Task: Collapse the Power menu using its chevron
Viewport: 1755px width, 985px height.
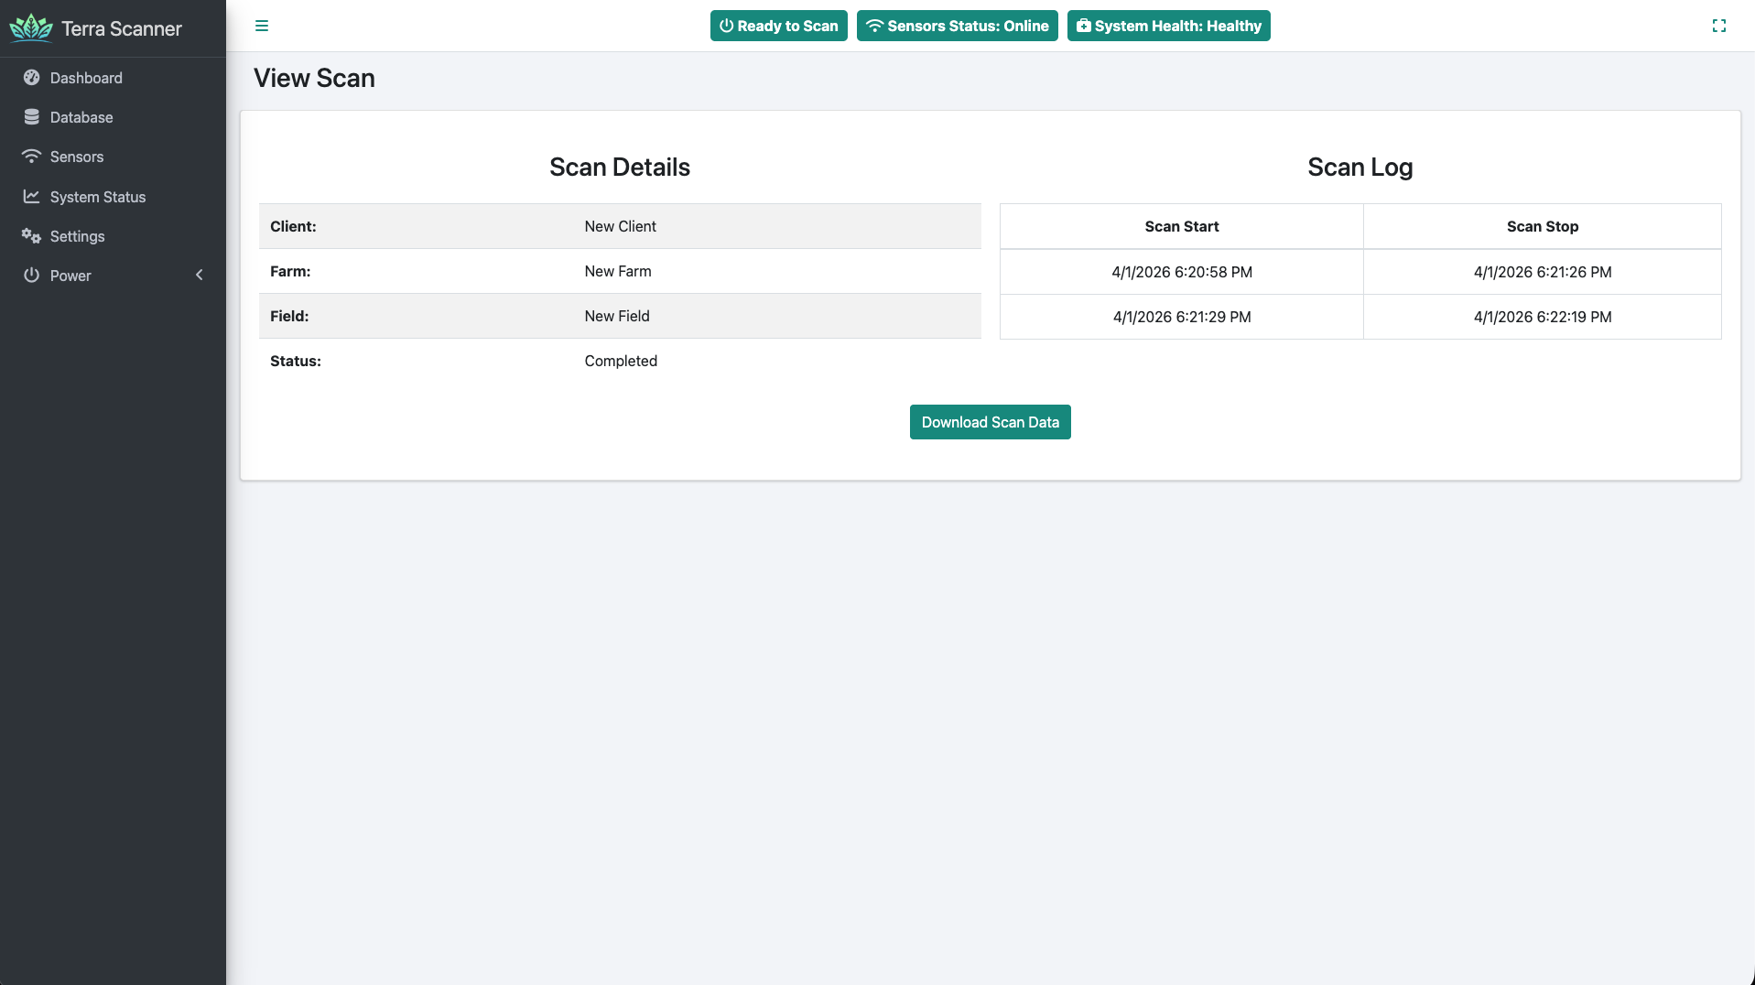Action: point(200,275)
